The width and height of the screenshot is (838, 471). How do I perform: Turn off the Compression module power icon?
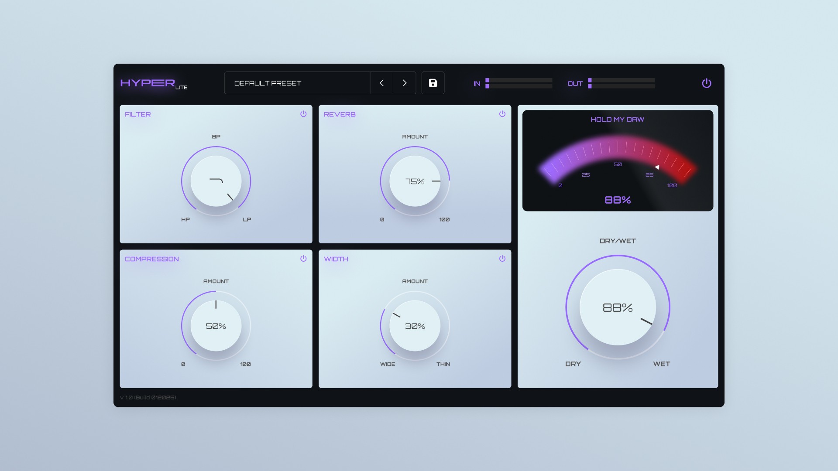point(303,259)
